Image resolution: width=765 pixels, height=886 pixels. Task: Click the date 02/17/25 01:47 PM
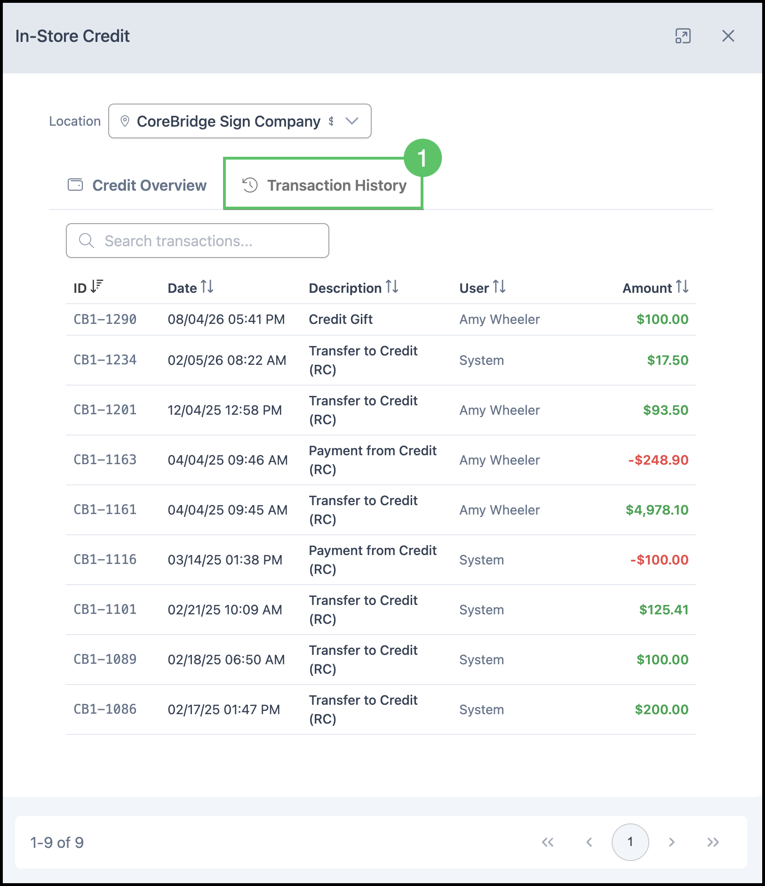[x=224, y=709]
